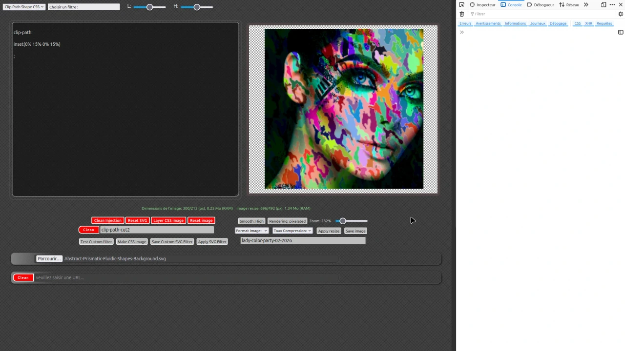Collapse console messages with the chevron icon
The image size is (625, 351).
(x=461, y=32)
